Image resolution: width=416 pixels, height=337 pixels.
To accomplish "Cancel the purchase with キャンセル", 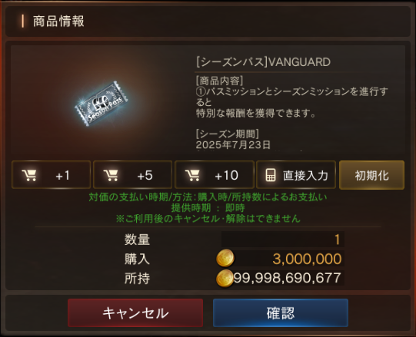I will click(135, 313).
